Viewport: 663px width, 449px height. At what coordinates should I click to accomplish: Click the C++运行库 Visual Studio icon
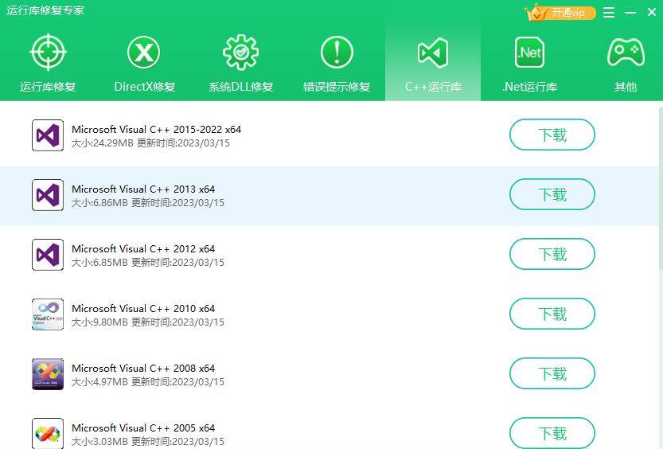[432, 53]
